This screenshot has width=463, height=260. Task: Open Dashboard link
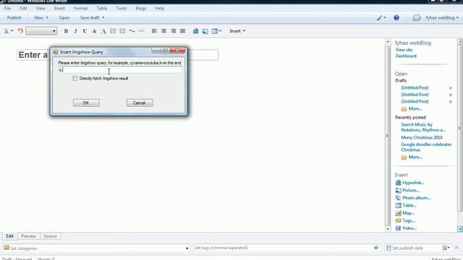click(x=406, y=56)
